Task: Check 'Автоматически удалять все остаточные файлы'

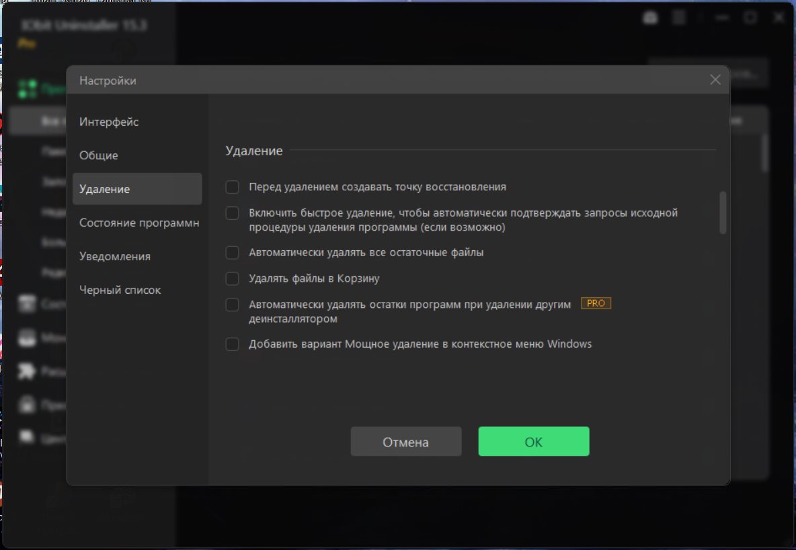Action: [x=232, y=253]
